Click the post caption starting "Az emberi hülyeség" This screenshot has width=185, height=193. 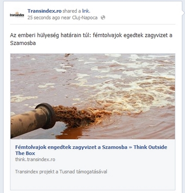click(91, 39)
